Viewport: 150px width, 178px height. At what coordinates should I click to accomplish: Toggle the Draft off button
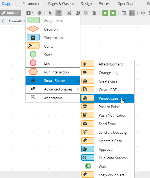(11, 13)
